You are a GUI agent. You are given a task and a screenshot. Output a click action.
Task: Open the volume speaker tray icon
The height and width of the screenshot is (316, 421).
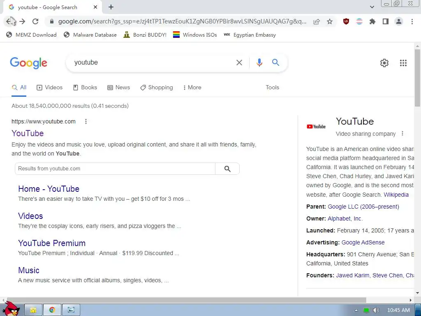[x=376, y=310]
